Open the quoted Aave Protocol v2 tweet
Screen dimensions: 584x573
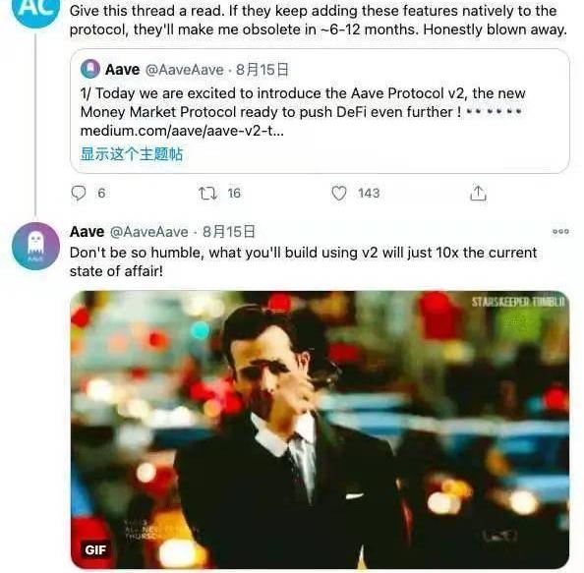320,111
